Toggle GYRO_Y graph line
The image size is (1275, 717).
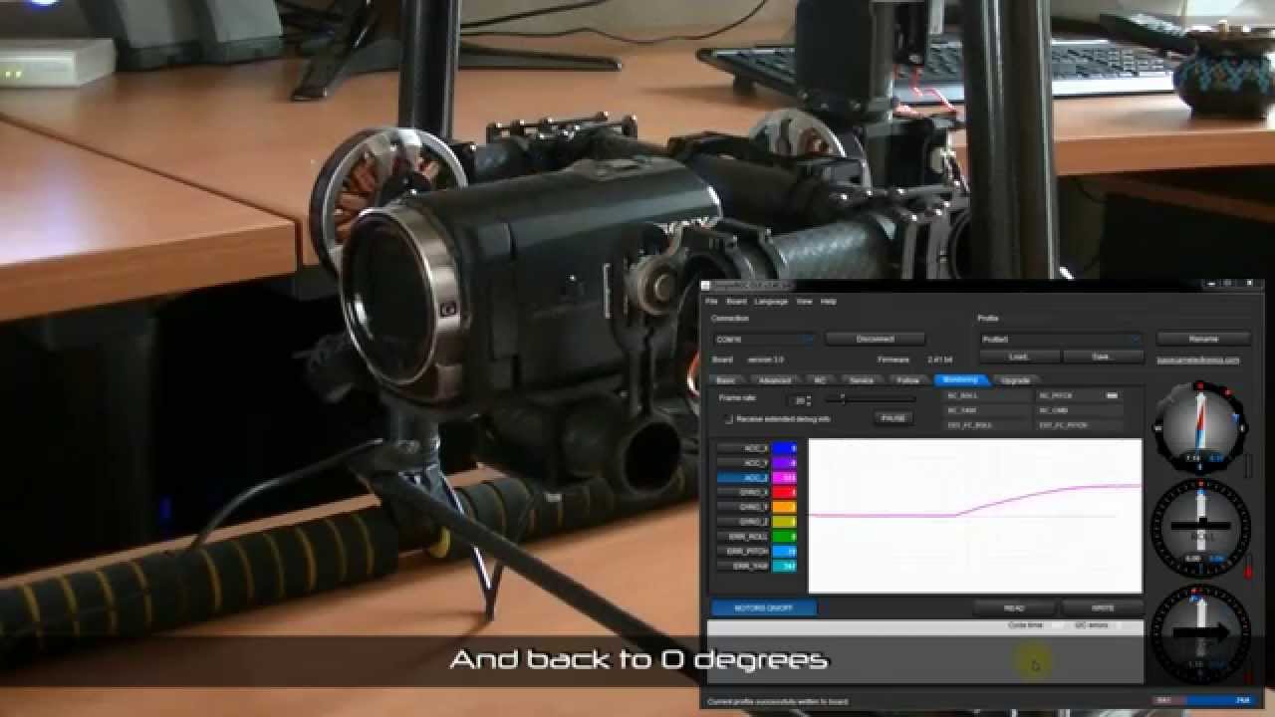[743, 507]
